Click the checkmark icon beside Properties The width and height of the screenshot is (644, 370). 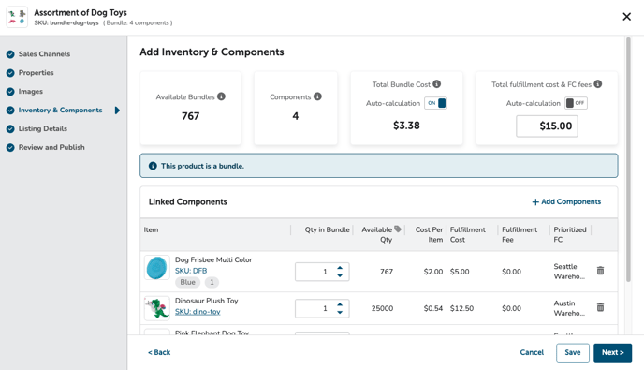(x=10, y=73)
